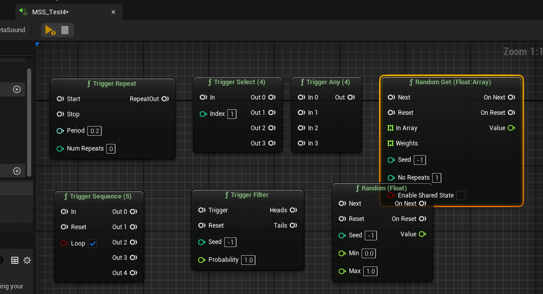Click the Reset pin on Trigger Sequence (5)
543x294 pixels.
click(64, 227)
